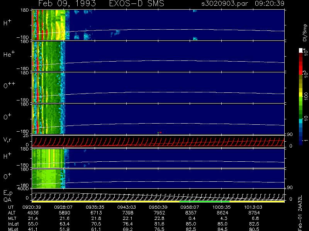Click altitude value '8754'
Viewport: 309px width, 231px height.
[x=254, y=213]
